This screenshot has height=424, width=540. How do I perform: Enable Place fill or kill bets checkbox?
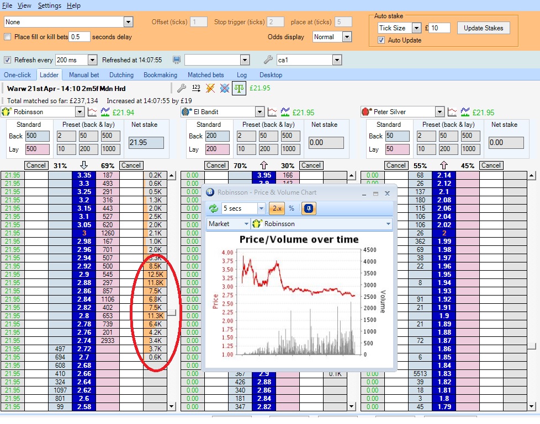point(8,37)
